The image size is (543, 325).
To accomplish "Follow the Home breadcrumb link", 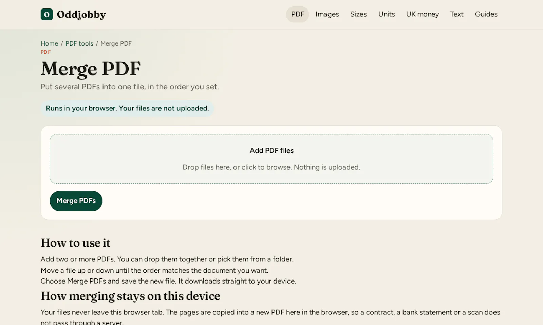I will click(49, 43).
